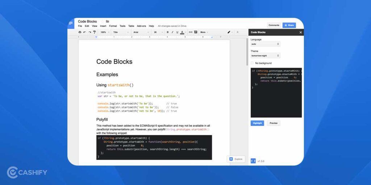Open the File menu
371x185 pixels.
click(x=80, y=26)
